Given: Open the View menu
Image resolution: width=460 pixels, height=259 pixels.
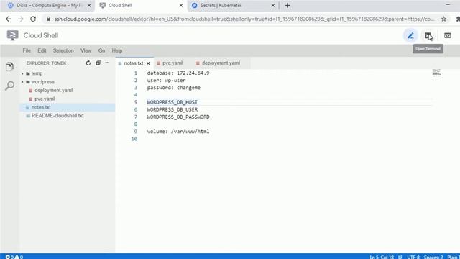Looking at the screenshot, I should click(x=86, y=50).
